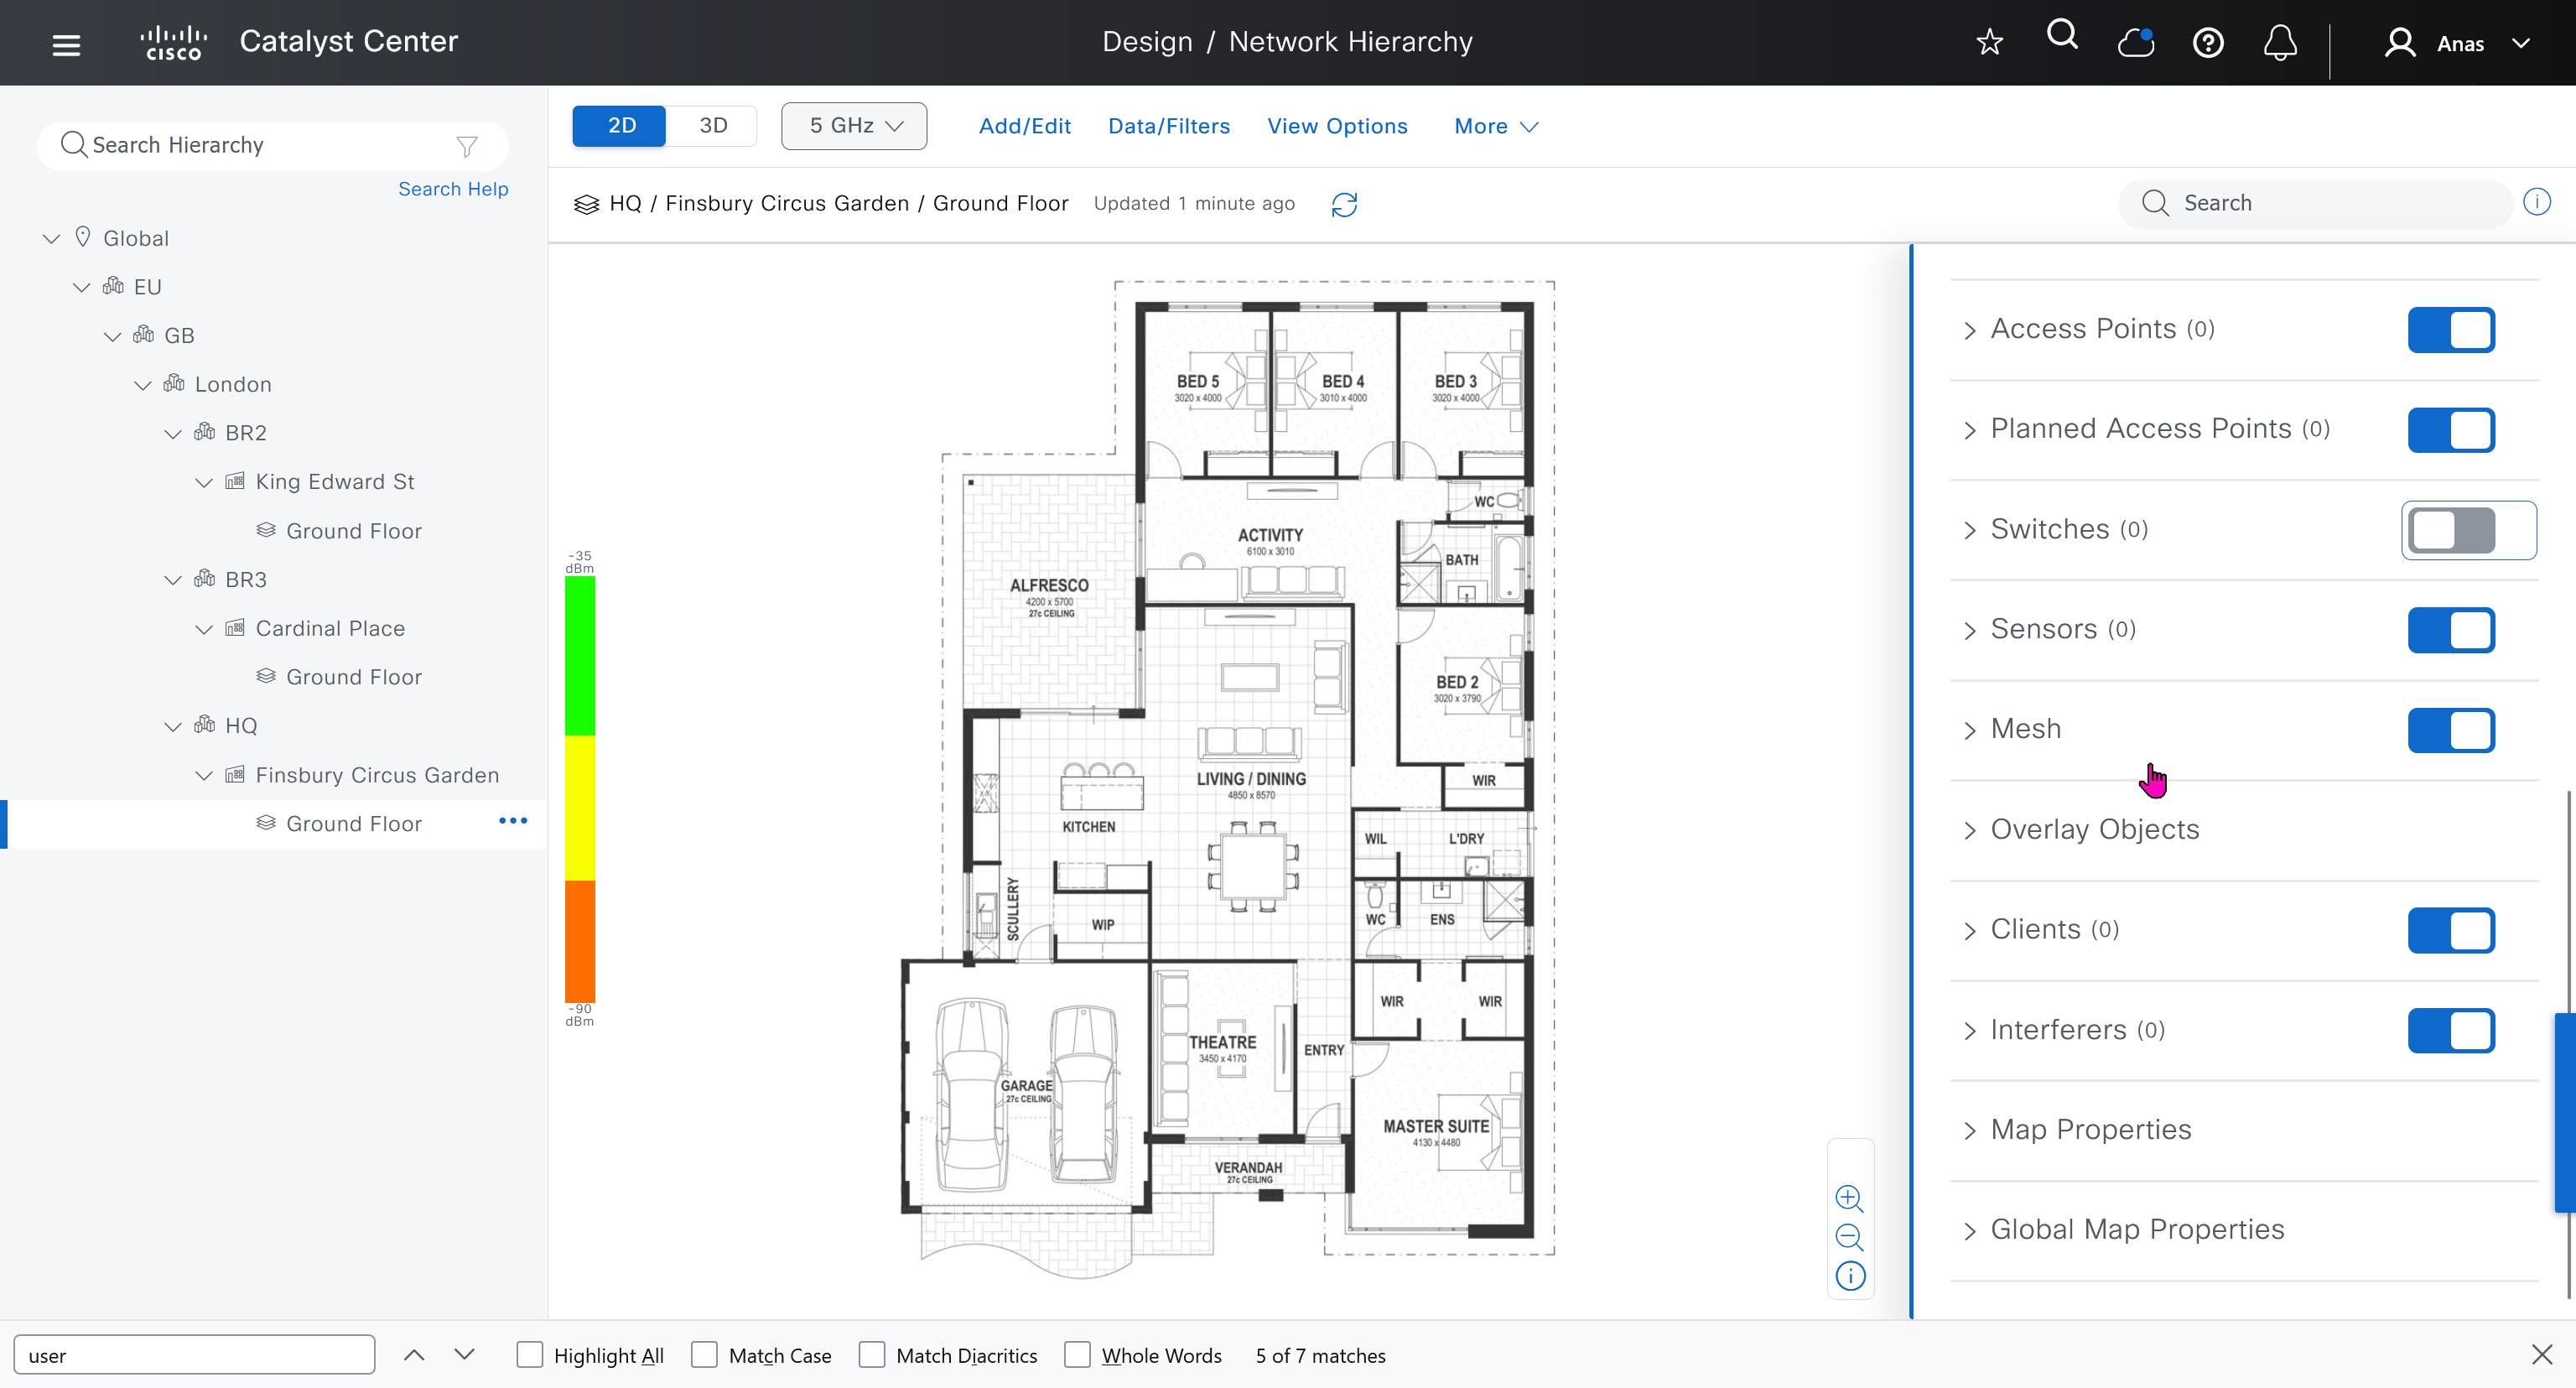Open the hamburger navigation menu
The height and width of the screenshot is (1388, 2576).
[66, 44]
